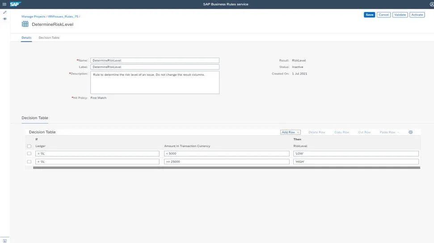Click the Save button
The width and height of the screenshot is (434, 243).
click(369, 15)
